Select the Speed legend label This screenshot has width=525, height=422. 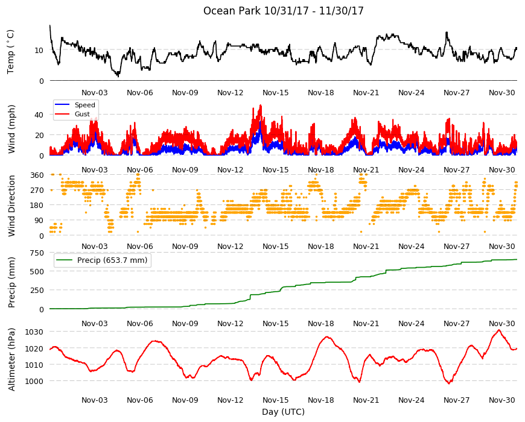click(84, 105)
